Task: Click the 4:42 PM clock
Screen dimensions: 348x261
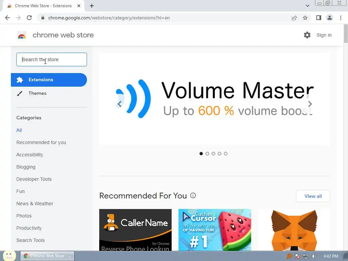Action: (331, 256)
